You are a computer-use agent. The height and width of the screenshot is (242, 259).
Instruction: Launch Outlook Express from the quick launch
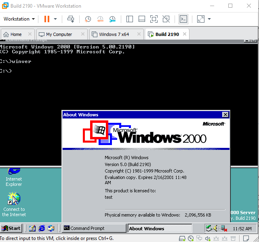51,228
